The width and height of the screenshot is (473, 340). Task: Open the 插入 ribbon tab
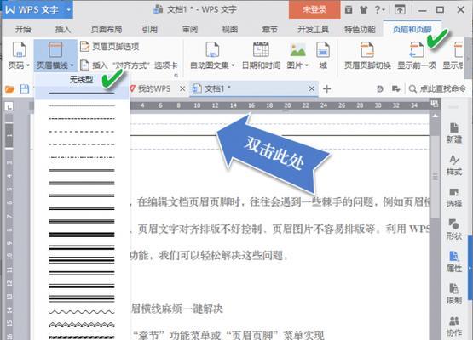click(x=63, y=29)
